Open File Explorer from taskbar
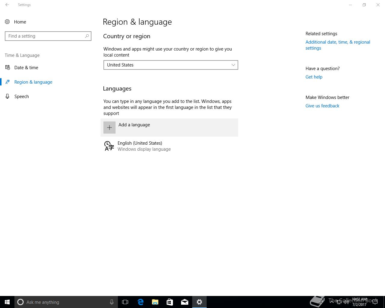Image resolution: width=385 pixels, height=308 pixels. pyautogui.click(x=155, y=302)
